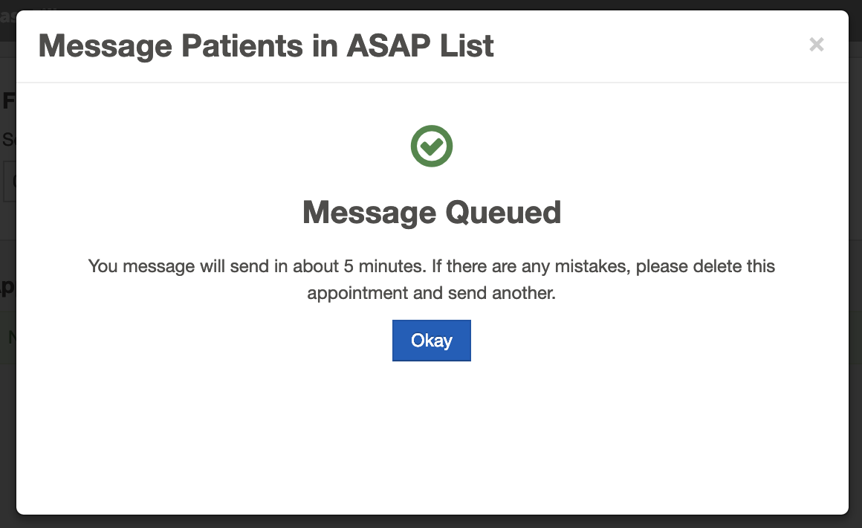Click the dimmed backdrop below the dialog

click(x=431, y=521)
